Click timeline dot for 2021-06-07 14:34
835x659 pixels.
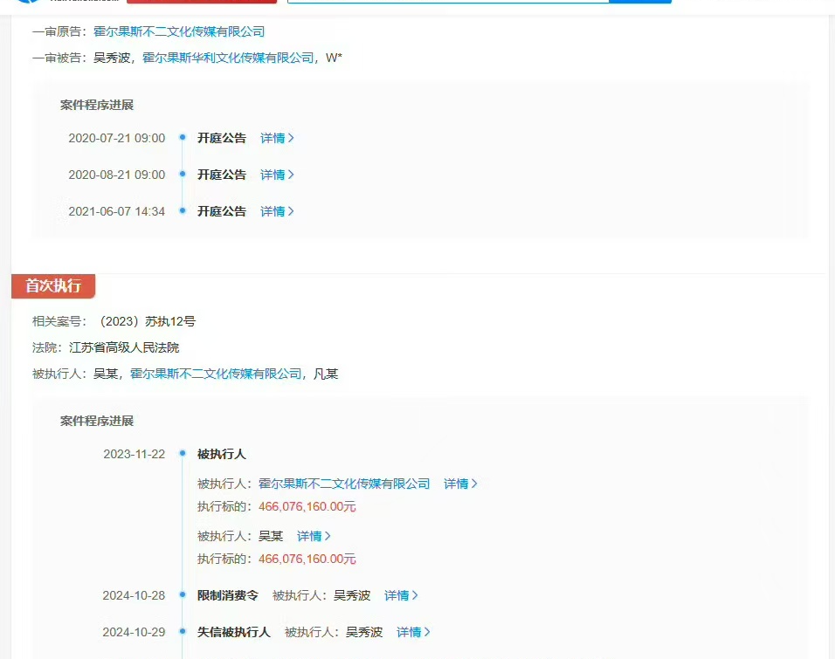183,211
